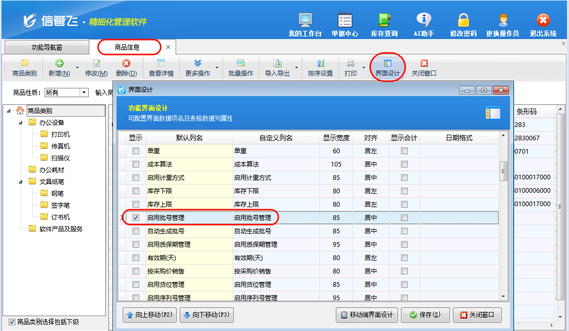Collapse the 文具纸笔 tree node
Viewport: 569px width, 331px height.
tap(21, 182)
